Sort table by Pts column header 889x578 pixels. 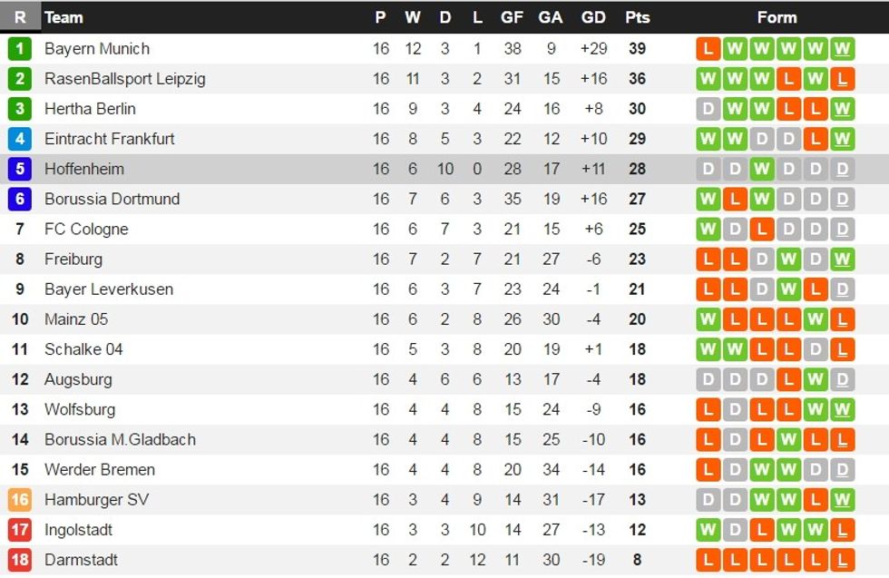pyautogui.click(x=637, y=17)
